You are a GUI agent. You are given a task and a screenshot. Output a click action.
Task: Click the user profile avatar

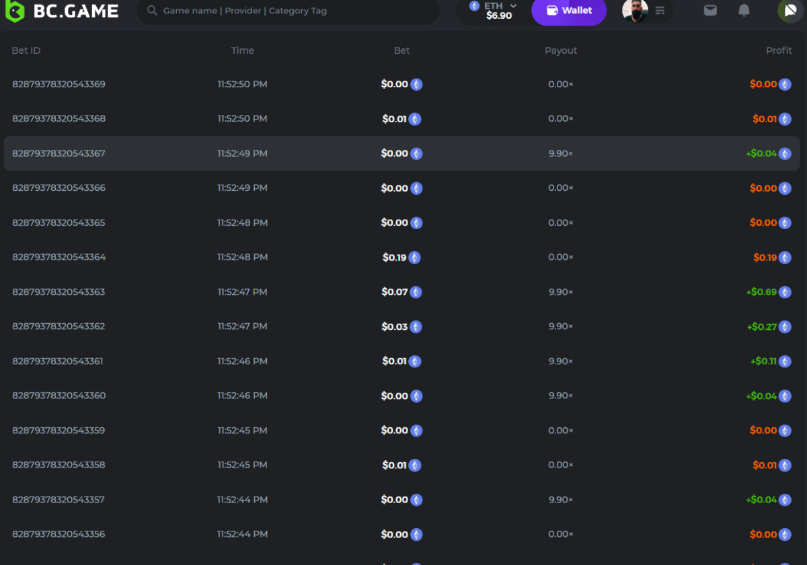(635, 10)
